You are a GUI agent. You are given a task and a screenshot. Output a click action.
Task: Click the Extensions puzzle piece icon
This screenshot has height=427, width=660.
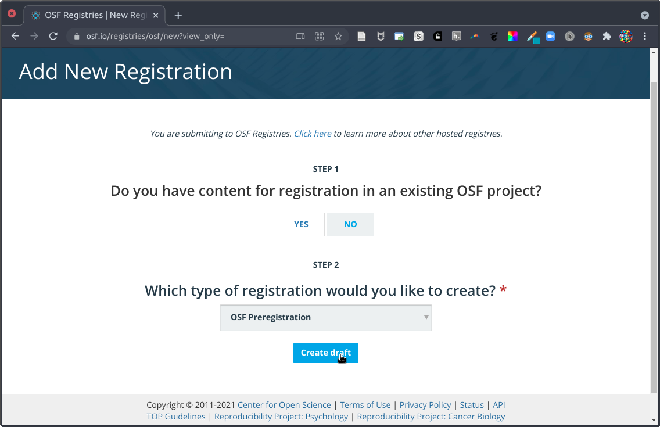pyautogui.click(x=607, y=36)
